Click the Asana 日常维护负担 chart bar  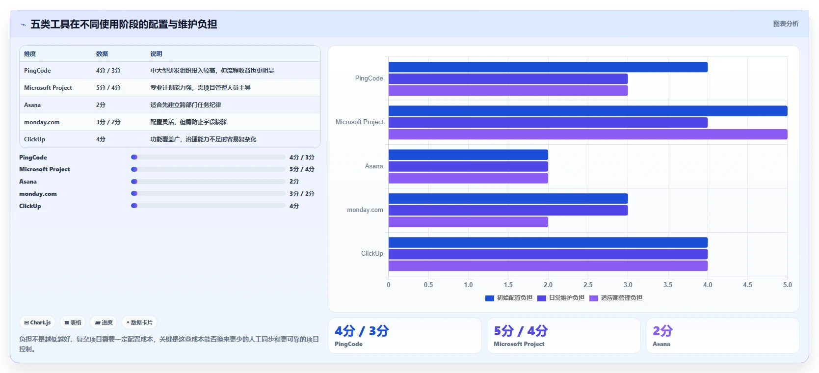[468, 166]
